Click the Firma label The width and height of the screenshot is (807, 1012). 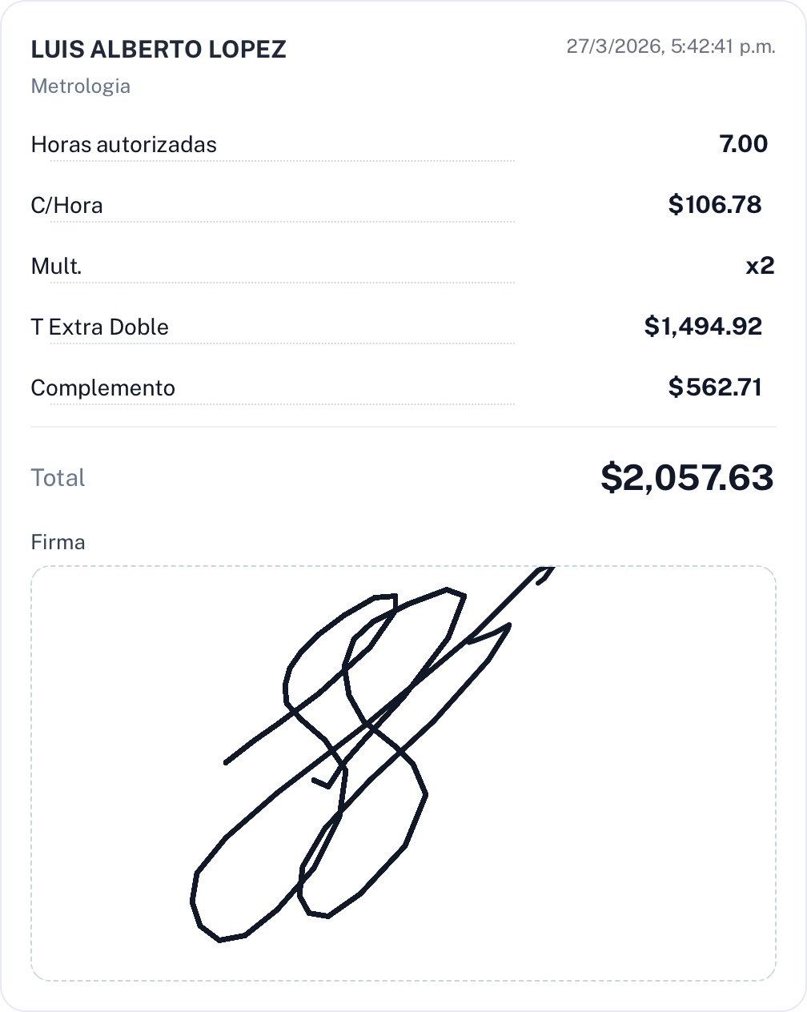pos(58,542)
